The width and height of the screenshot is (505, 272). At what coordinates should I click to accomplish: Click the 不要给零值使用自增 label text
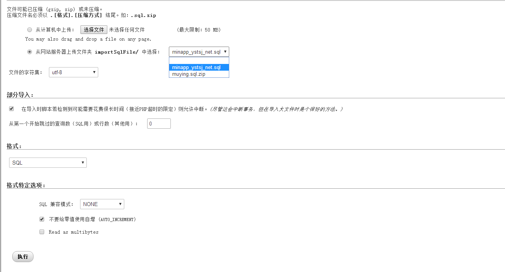pyautogui.click(x=92, y=219)
